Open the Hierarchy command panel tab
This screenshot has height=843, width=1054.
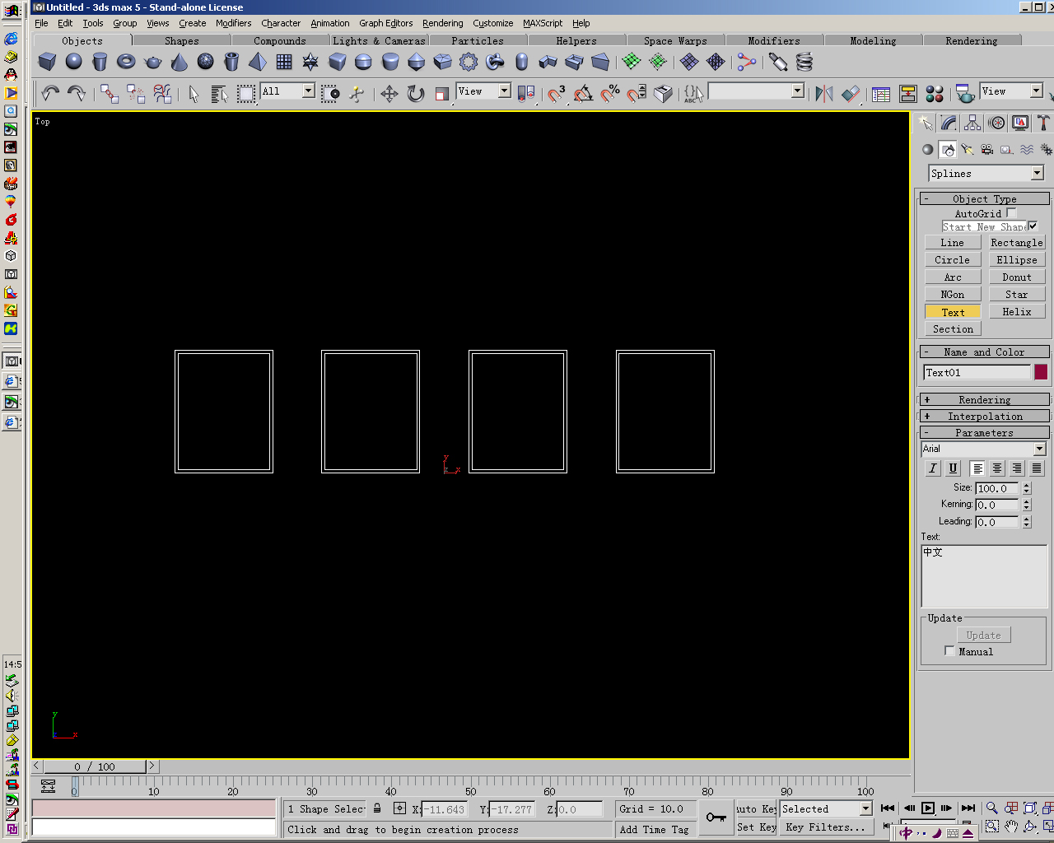pos(973,123)
